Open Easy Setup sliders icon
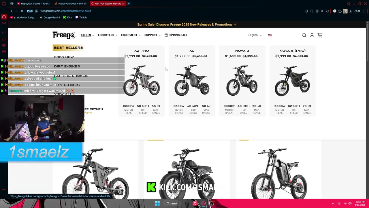369x208 pixels. click(x=364, y=11)
